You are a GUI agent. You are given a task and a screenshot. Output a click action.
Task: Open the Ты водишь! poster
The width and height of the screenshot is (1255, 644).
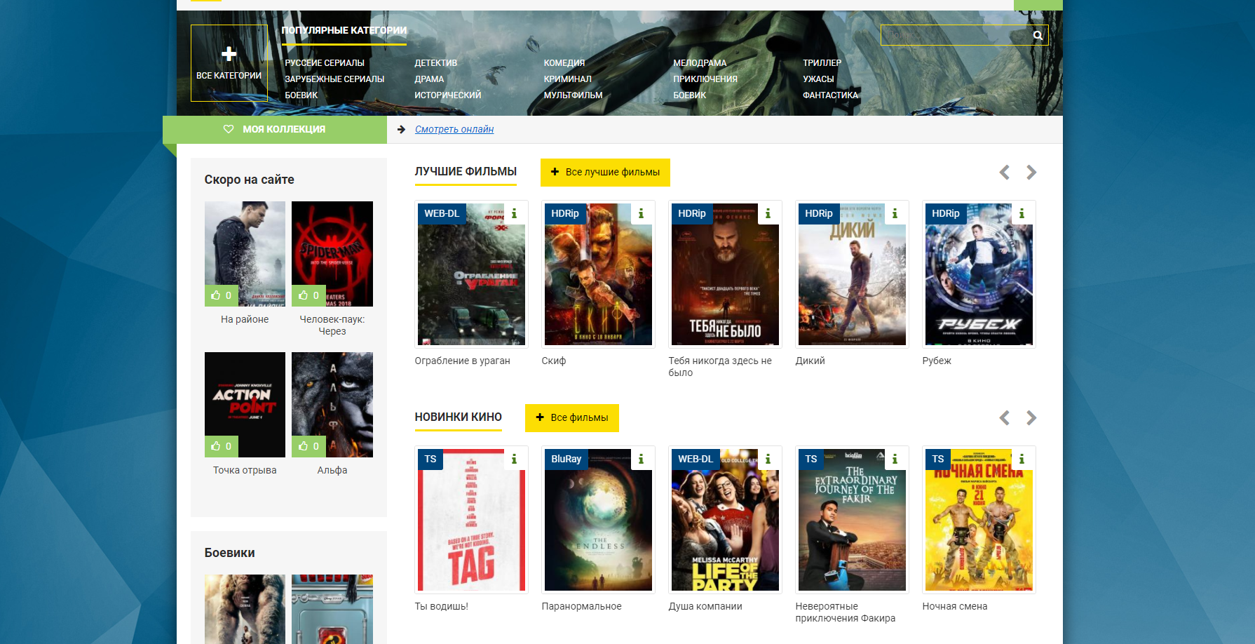point(471,520)
